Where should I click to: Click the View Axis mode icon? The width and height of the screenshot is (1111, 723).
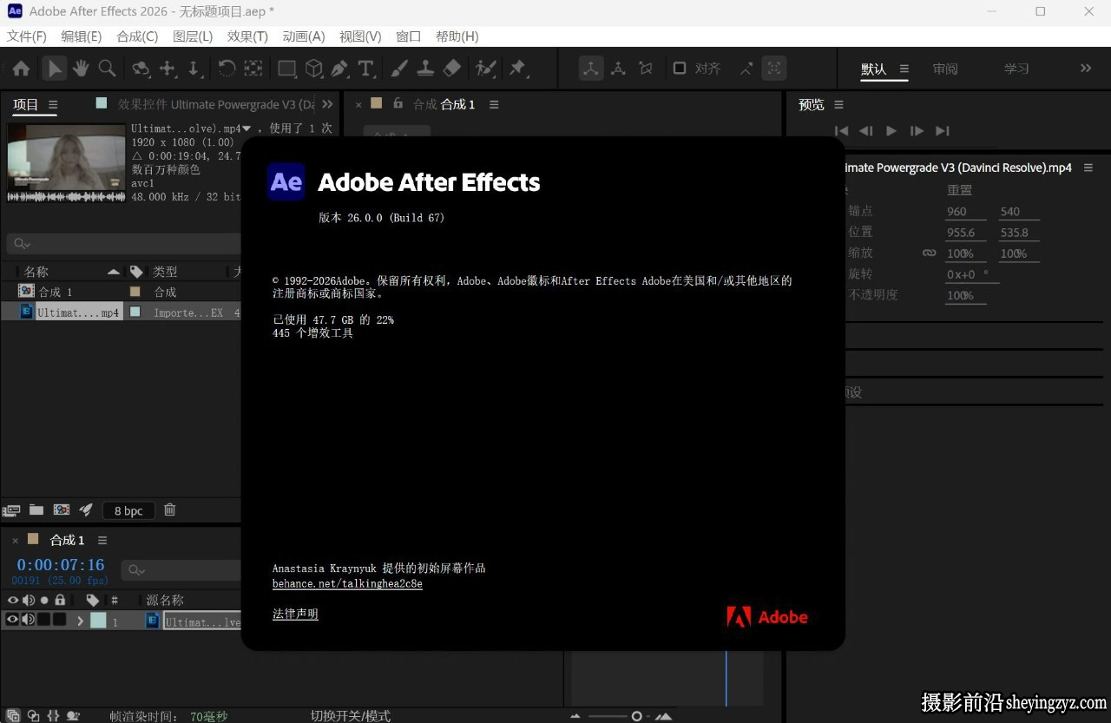[x=646, y=69]
